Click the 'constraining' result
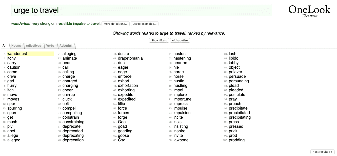Image resolution: width=337 pixels, height=156 pixels. 73,122
